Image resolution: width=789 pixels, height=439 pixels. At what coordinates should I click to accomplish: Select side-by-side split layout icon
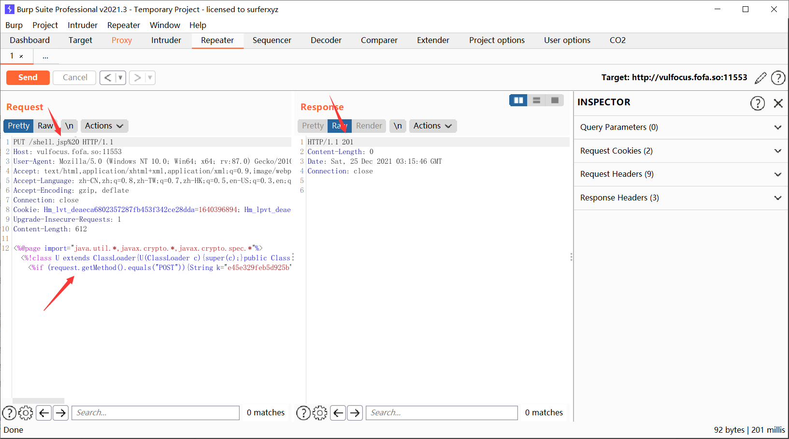click(518, 100)
